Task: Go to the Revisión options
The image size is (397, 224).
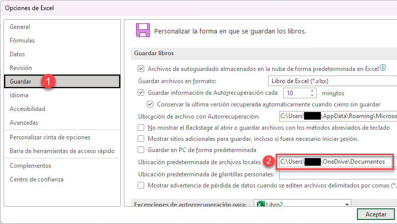Action: (x=21, y=68)
